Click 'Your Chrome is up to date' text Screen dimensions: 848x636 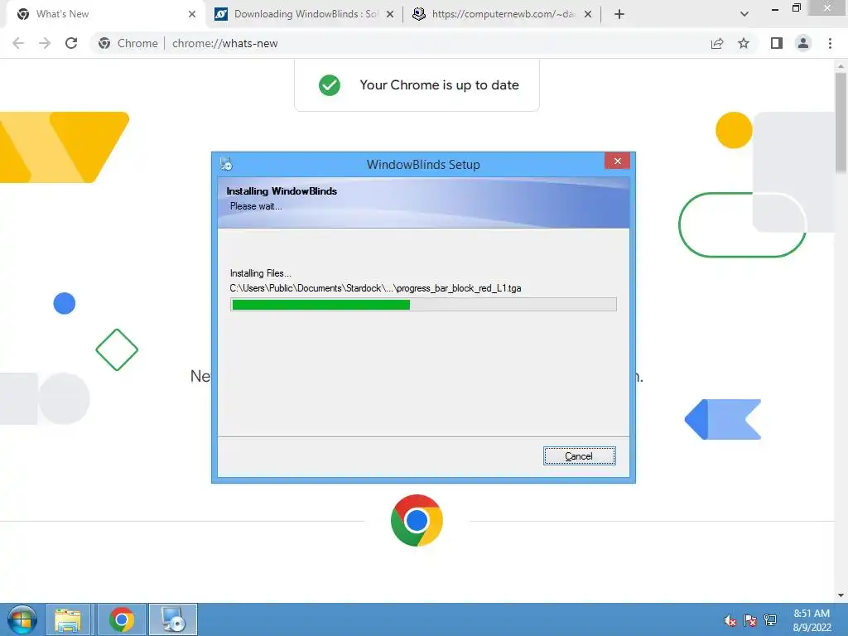[439, 85]
